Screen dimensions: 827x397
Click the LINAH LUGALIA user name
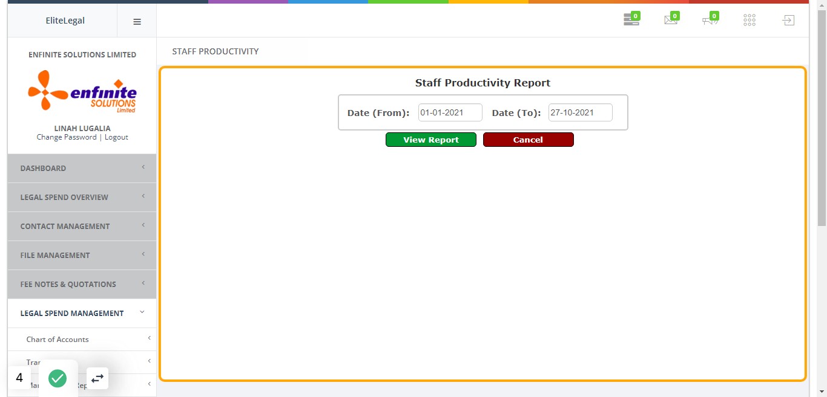(82, 128)
